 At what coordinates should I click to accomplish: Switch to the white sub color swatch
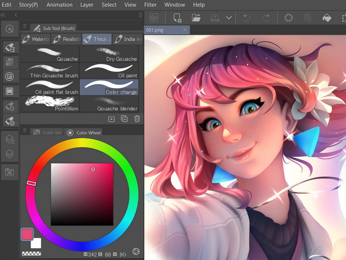[x=36, y=243]
